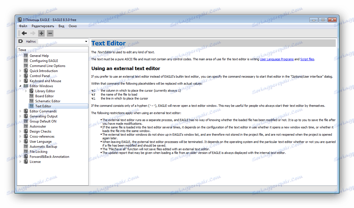Open the Schematic Editor topic
354x208 pixels.
(48, 101)
